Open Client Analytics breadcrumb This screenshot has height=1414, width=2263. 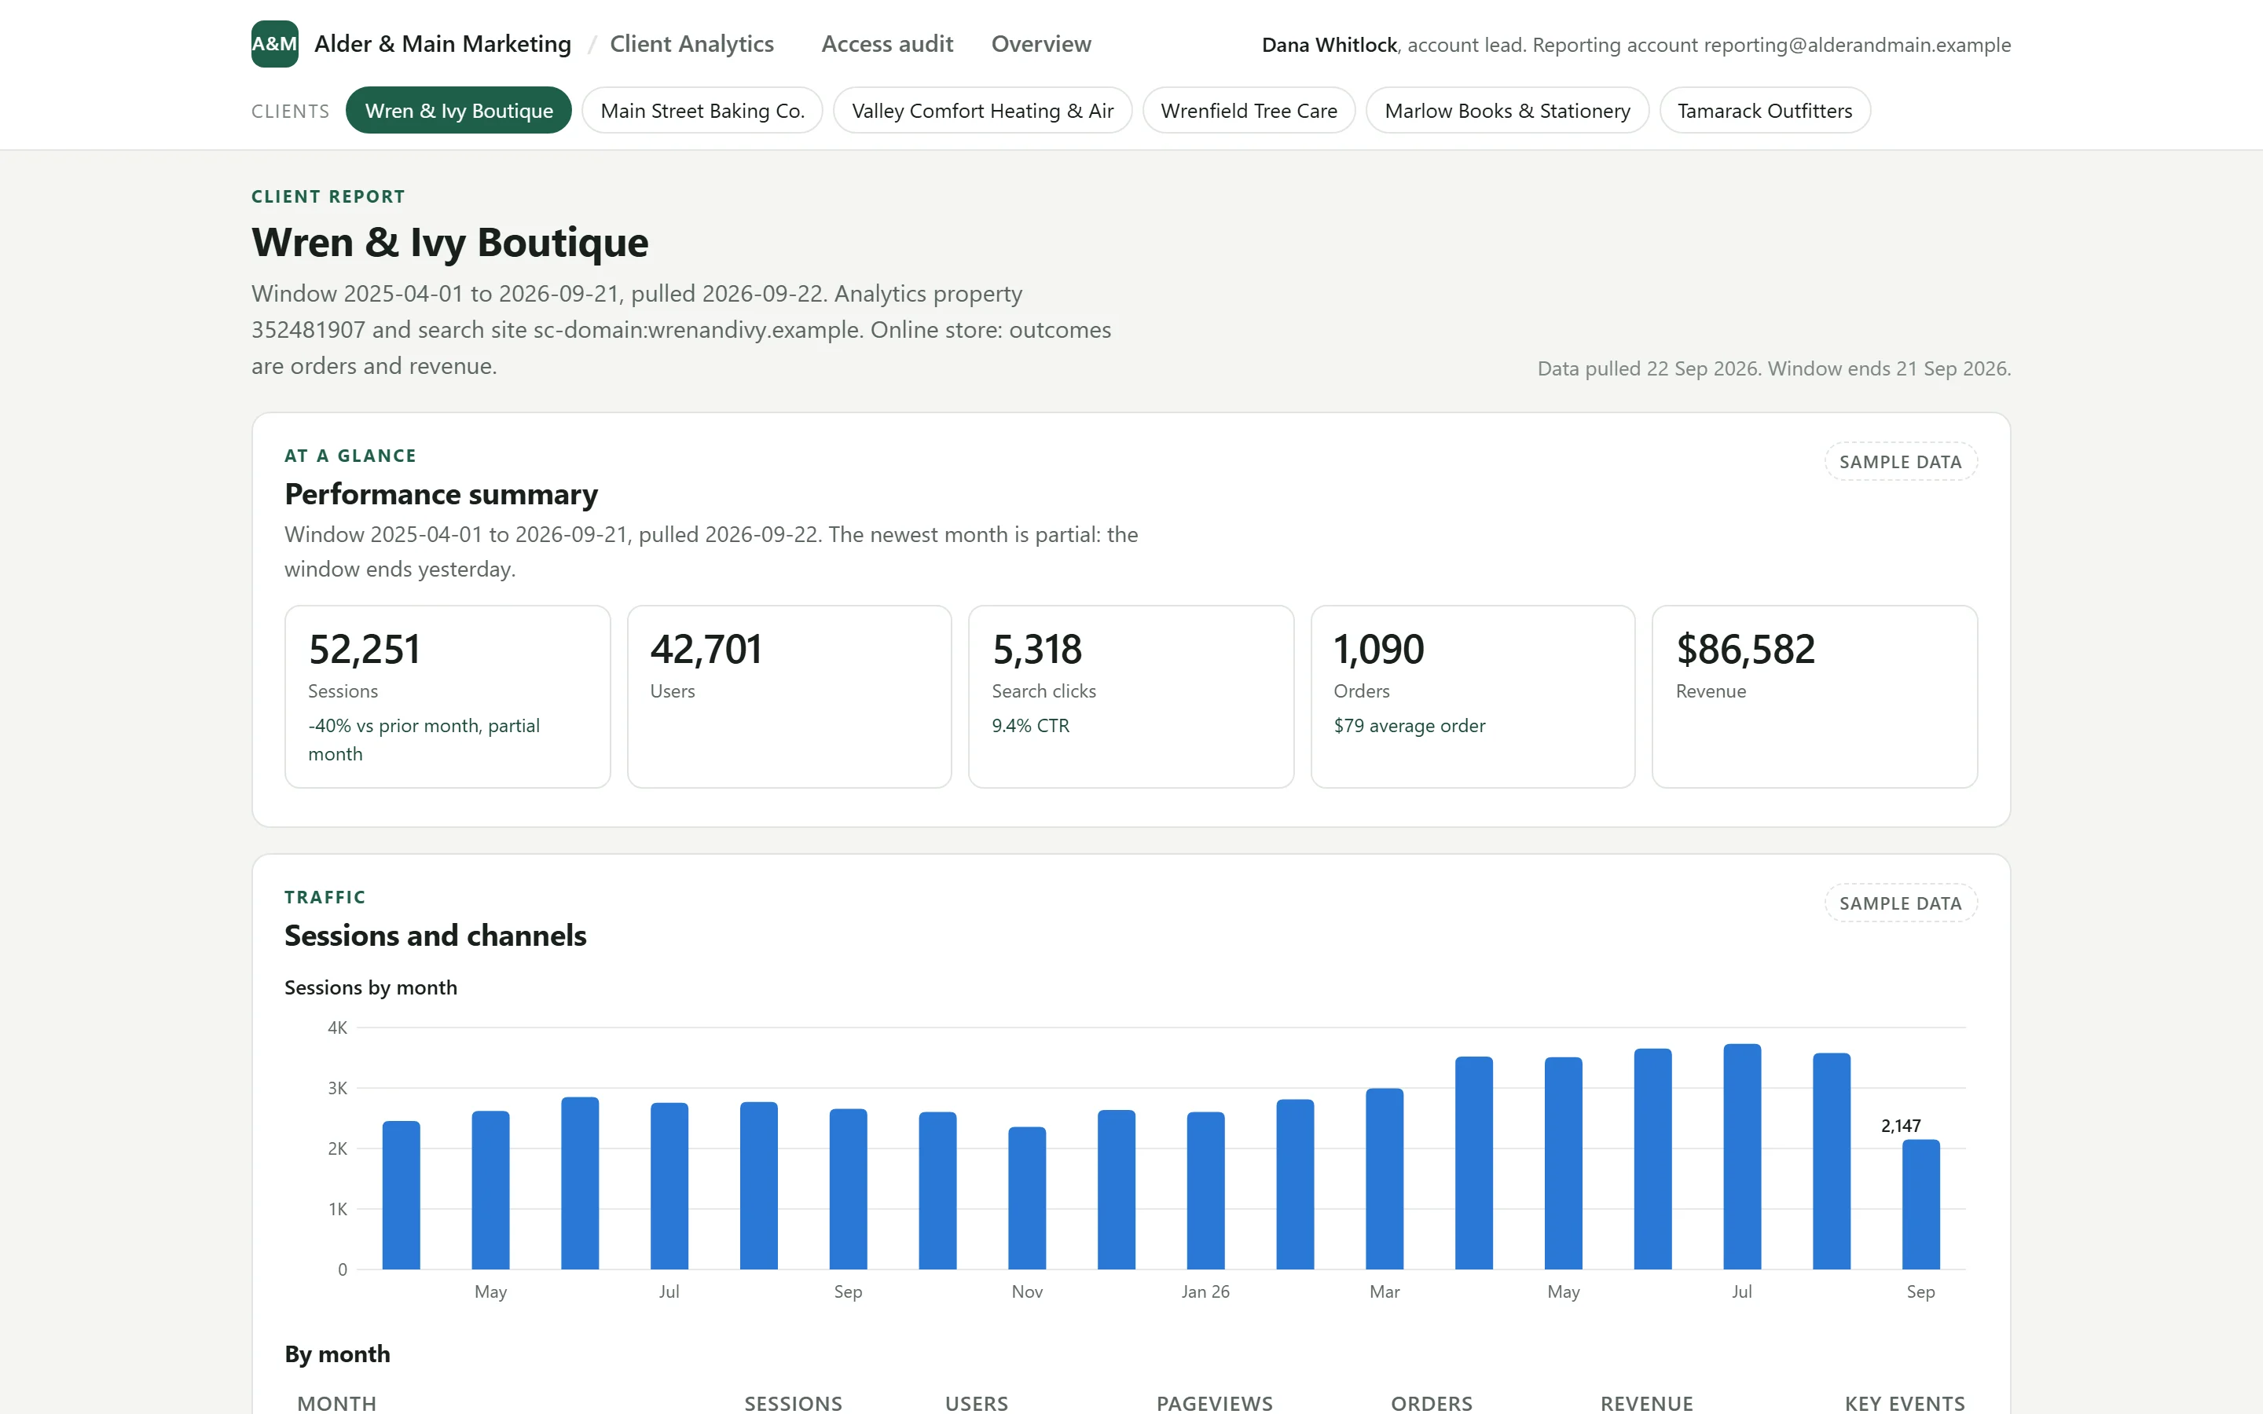click(x=691, y=44)
